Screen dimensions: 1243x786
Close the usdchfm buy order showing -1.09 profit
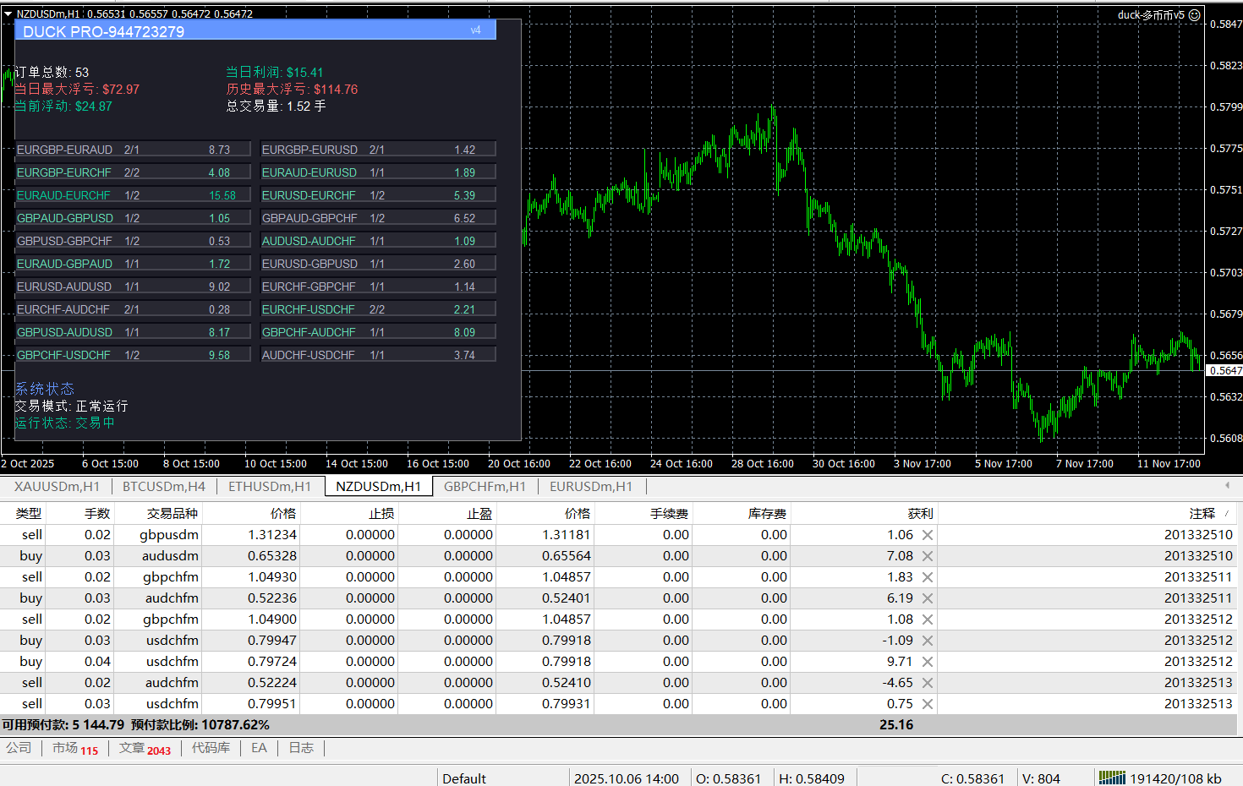click(x=927, y=641)
